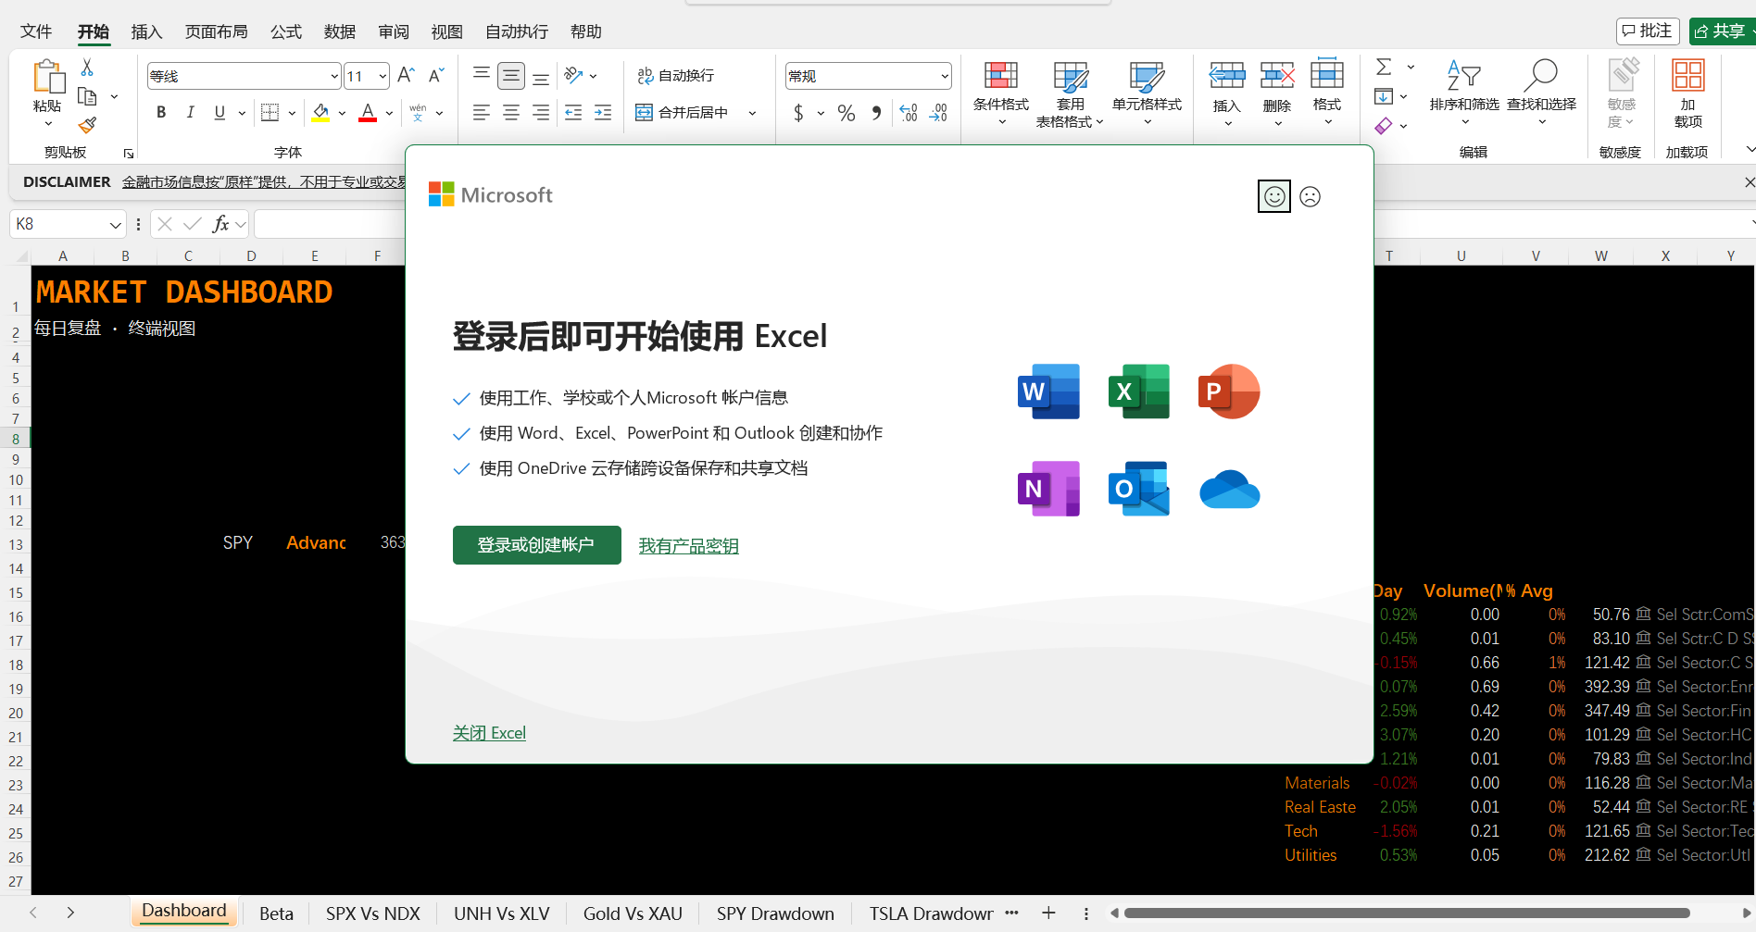
Task: Open the Beta sheet tab
Action: (276, 913)
